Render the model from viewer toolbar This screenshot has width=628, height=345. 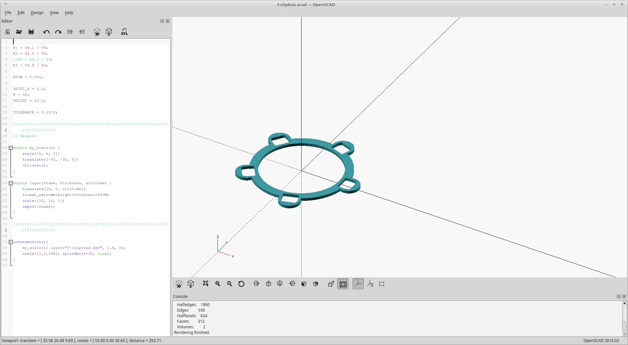click(x=191, y=284)
